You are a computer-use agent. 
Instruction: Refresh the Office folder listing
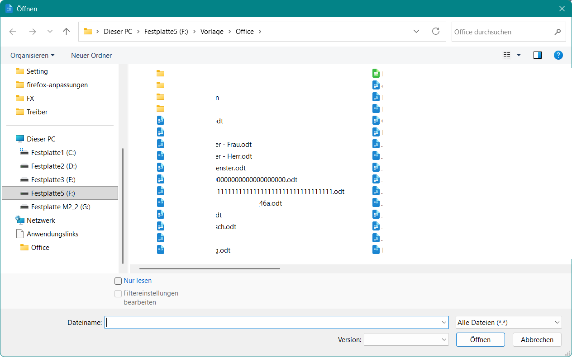[435, 32]
